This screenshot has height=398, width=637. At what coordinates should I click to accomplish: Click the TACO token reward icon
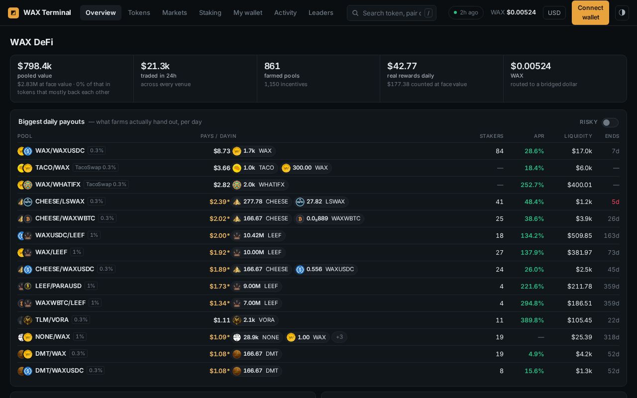point(237,168)
